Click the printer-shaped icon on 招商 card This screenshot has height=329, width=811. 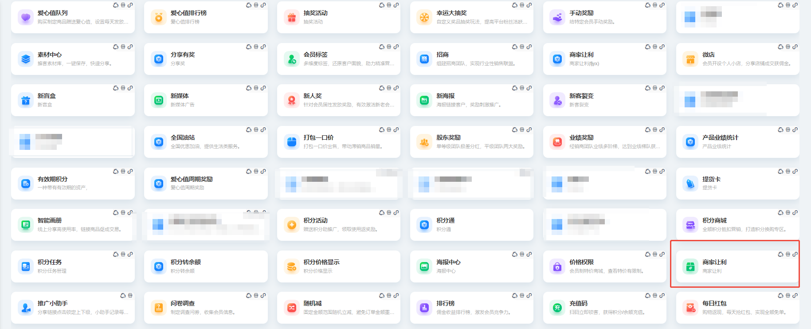(x=522, y=47)
